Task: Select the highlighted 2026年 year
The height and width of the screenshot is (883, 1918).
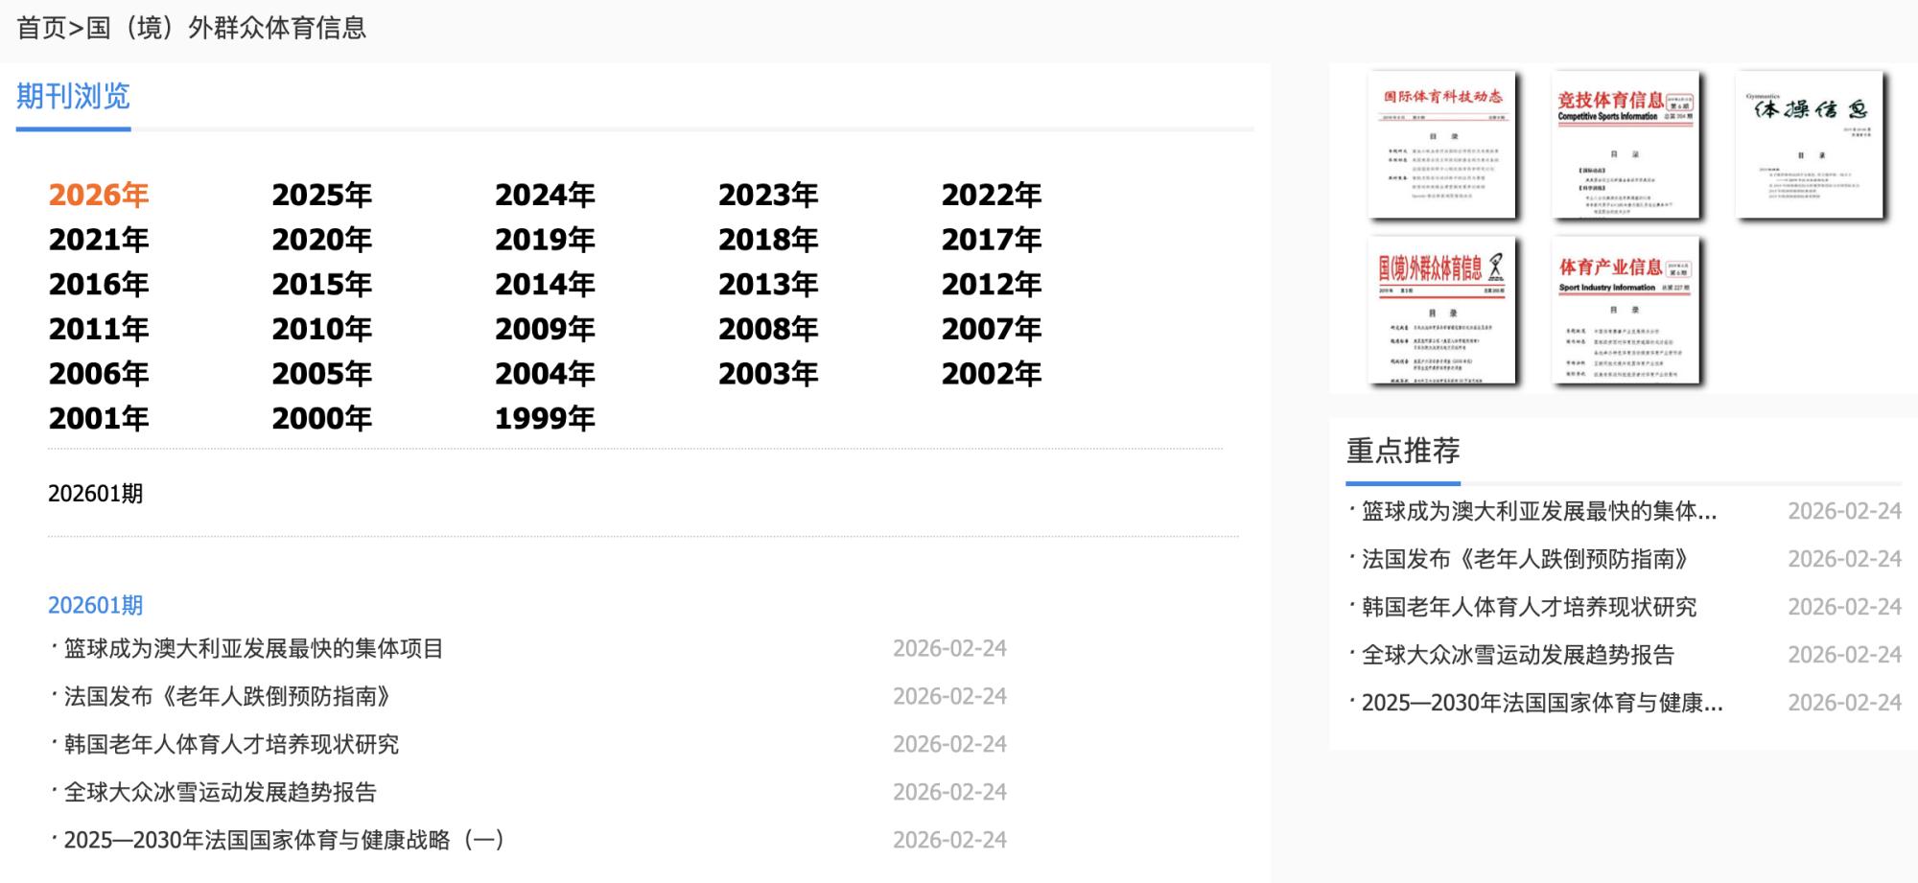Action: (x=99, y=195)
